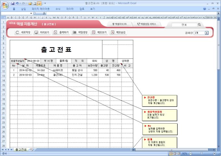Image resolution: width=221 pixels, height=156 pixels.
Task: Go to first sheet navigation arrow
Action: tap(2, 150)
